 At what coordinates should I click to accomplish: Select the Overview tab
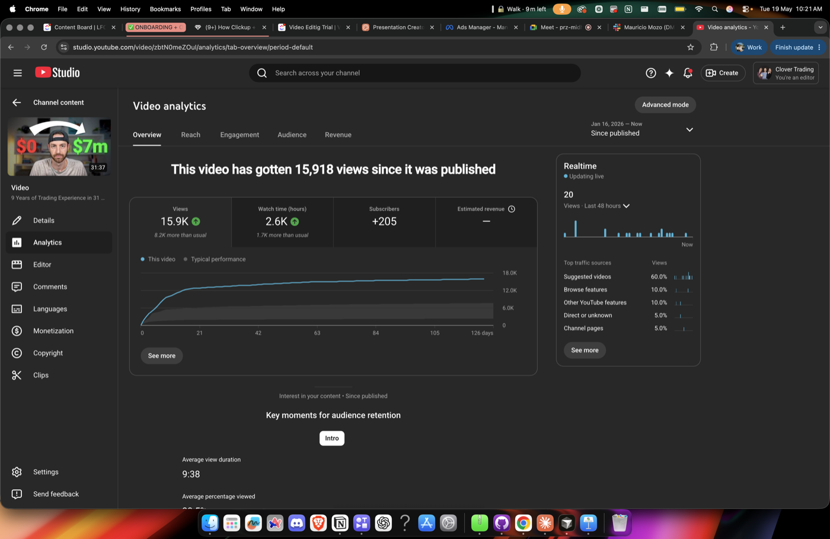coord(147,135)
